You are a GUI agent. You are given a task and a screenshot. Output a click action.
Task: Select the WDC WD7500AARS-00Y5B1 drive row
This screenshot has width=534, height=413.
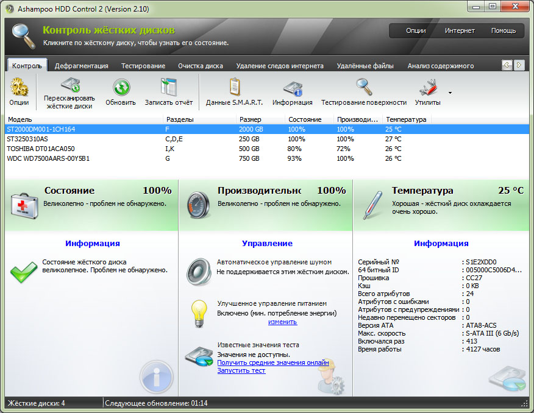point(267,158)
